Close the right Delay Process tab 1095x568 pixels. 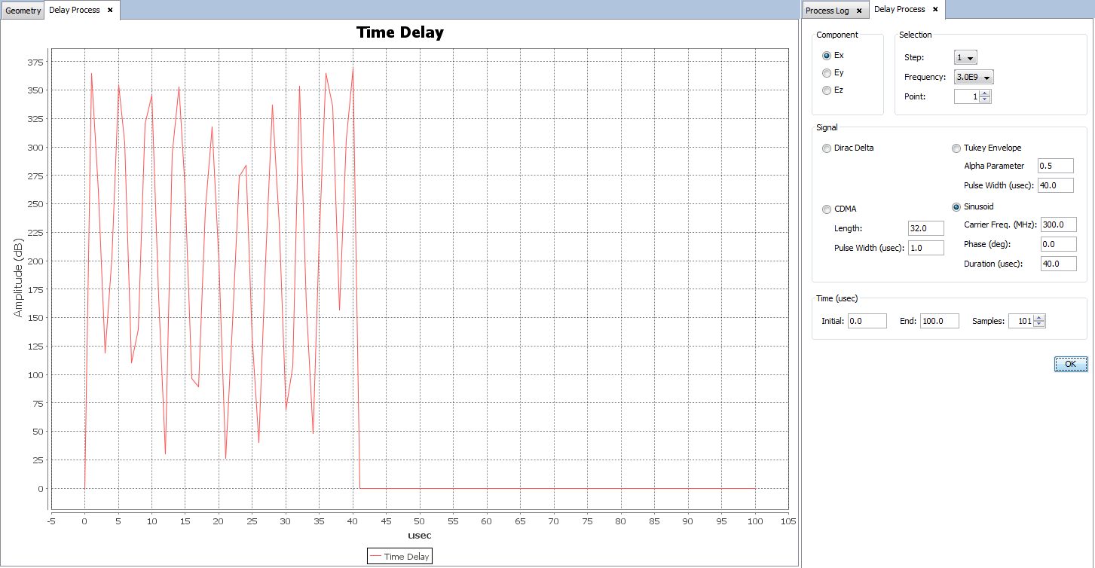point(935,10)
